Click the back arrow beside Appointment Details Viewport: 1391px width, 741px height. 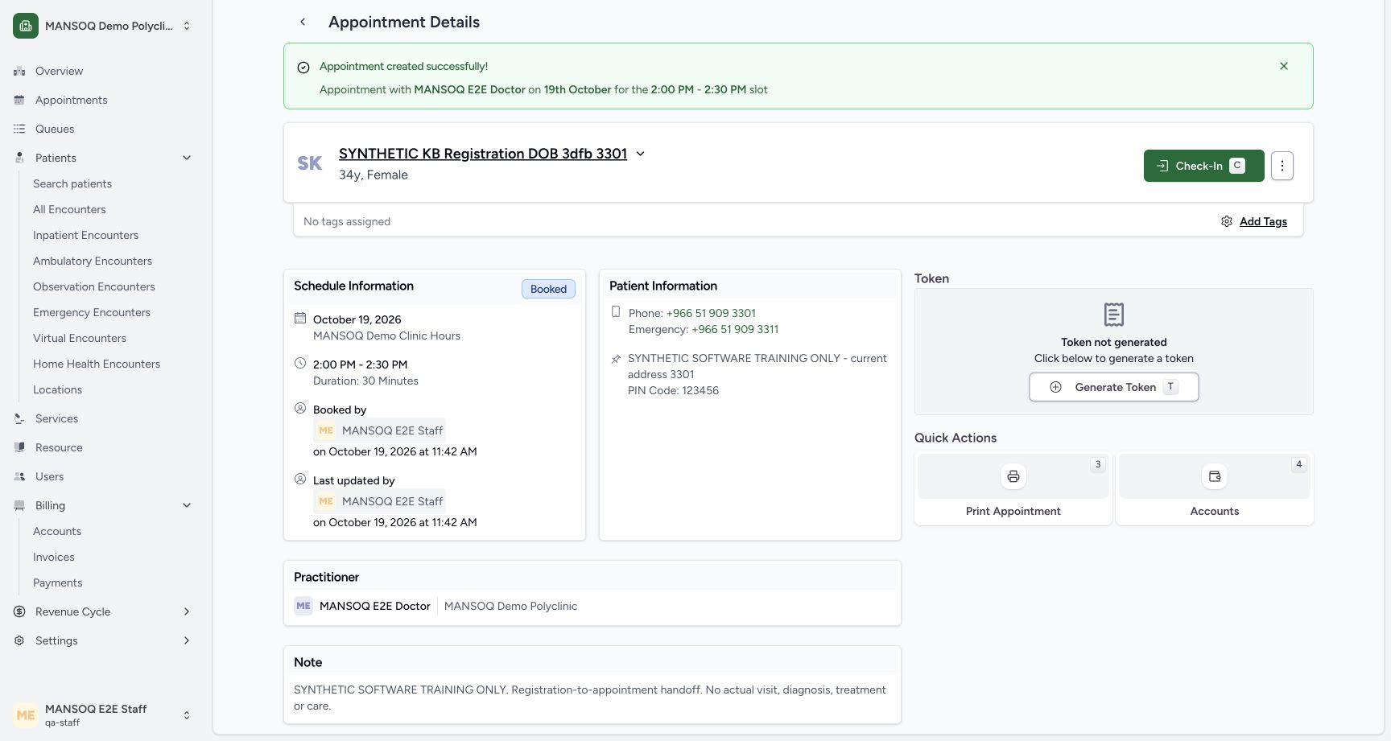coord(303,23)
